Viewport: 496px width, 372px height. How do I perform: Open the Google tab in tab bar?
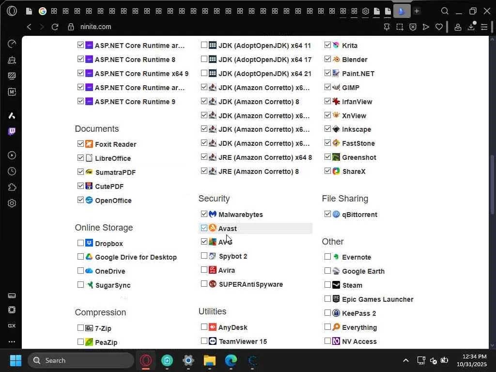pyautogui.click(x=43, y=12)
